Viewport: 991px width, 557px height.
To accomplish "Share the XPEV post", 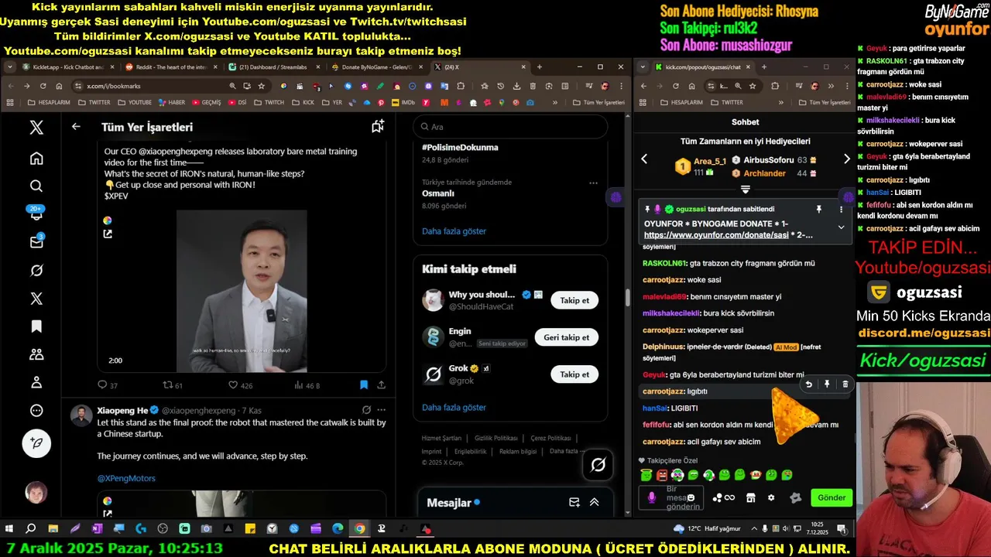I will tap(381, 384).
